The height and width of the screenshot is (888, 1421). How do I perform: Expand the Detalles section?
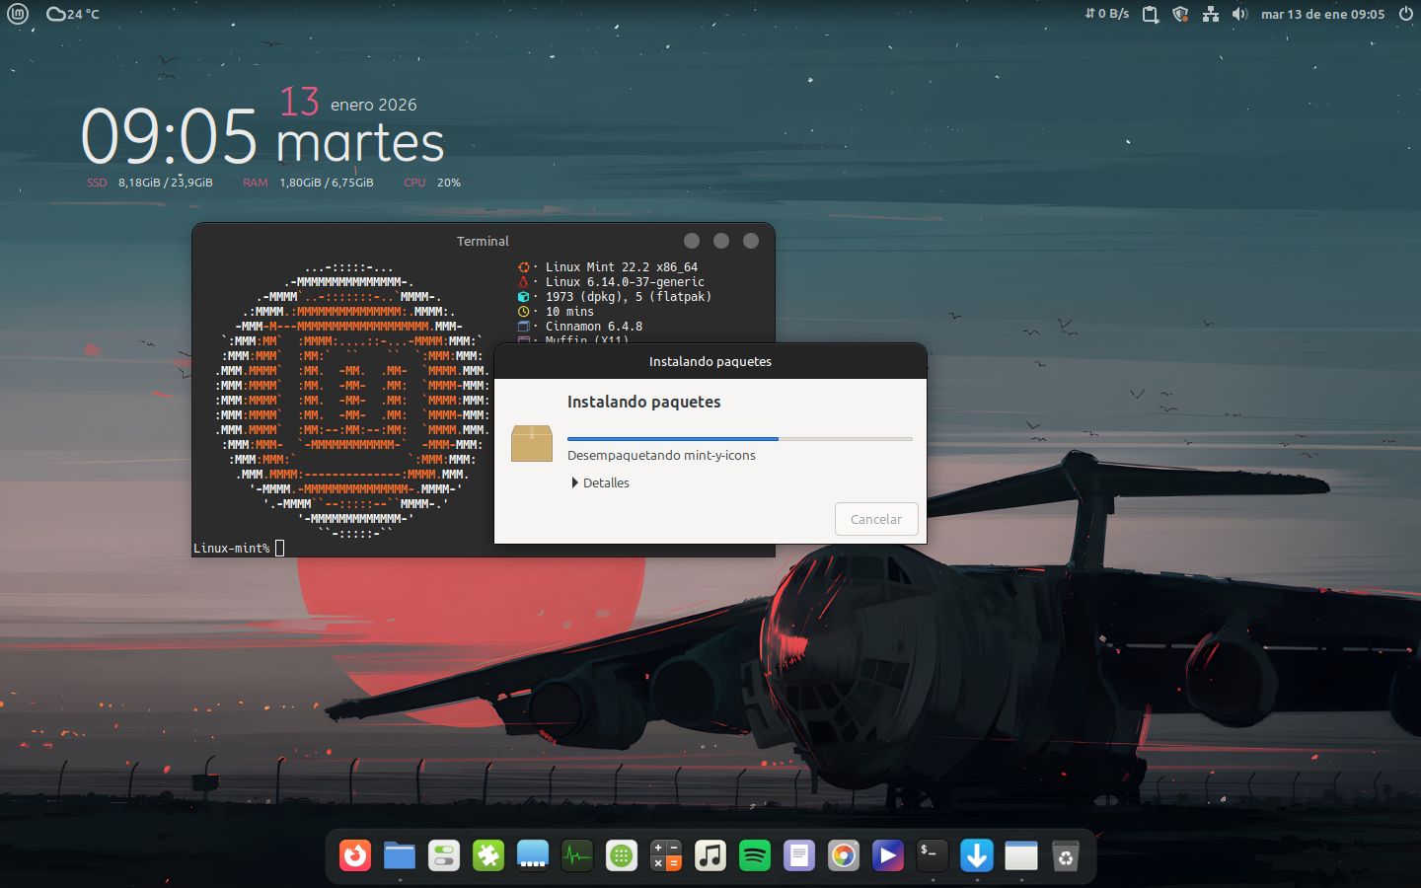(x=601, y=482)
